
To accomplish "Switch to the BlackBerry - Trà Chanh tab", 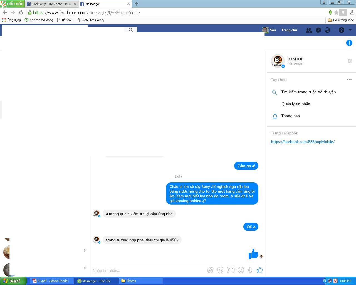I will [51, 4].
